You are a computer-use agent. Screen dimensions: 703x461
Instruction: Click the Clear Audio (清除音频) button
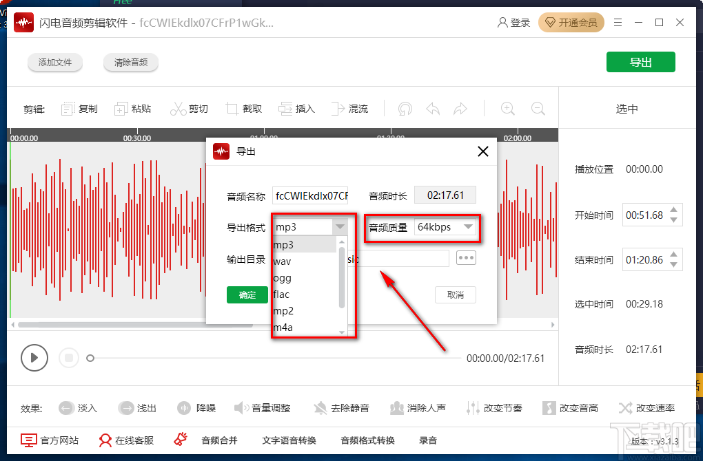(131, 62)
